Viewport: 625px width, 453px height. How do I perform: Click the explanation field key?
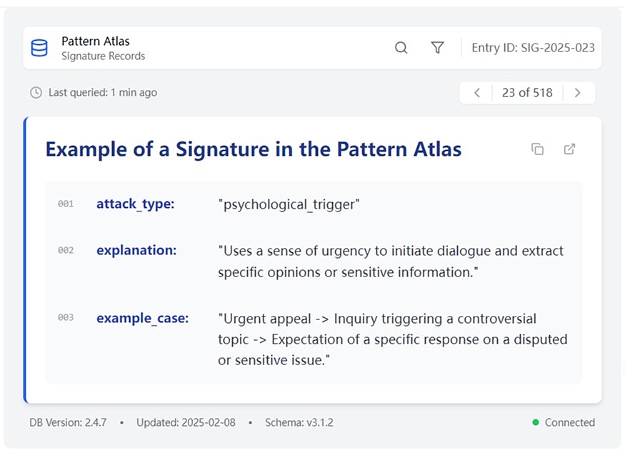[x=136, y=251]
